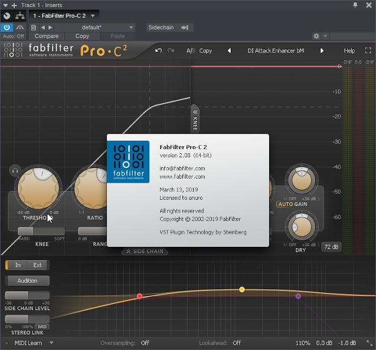
Task: Toggle the MID stereo link mode
Action: [42, 327]
